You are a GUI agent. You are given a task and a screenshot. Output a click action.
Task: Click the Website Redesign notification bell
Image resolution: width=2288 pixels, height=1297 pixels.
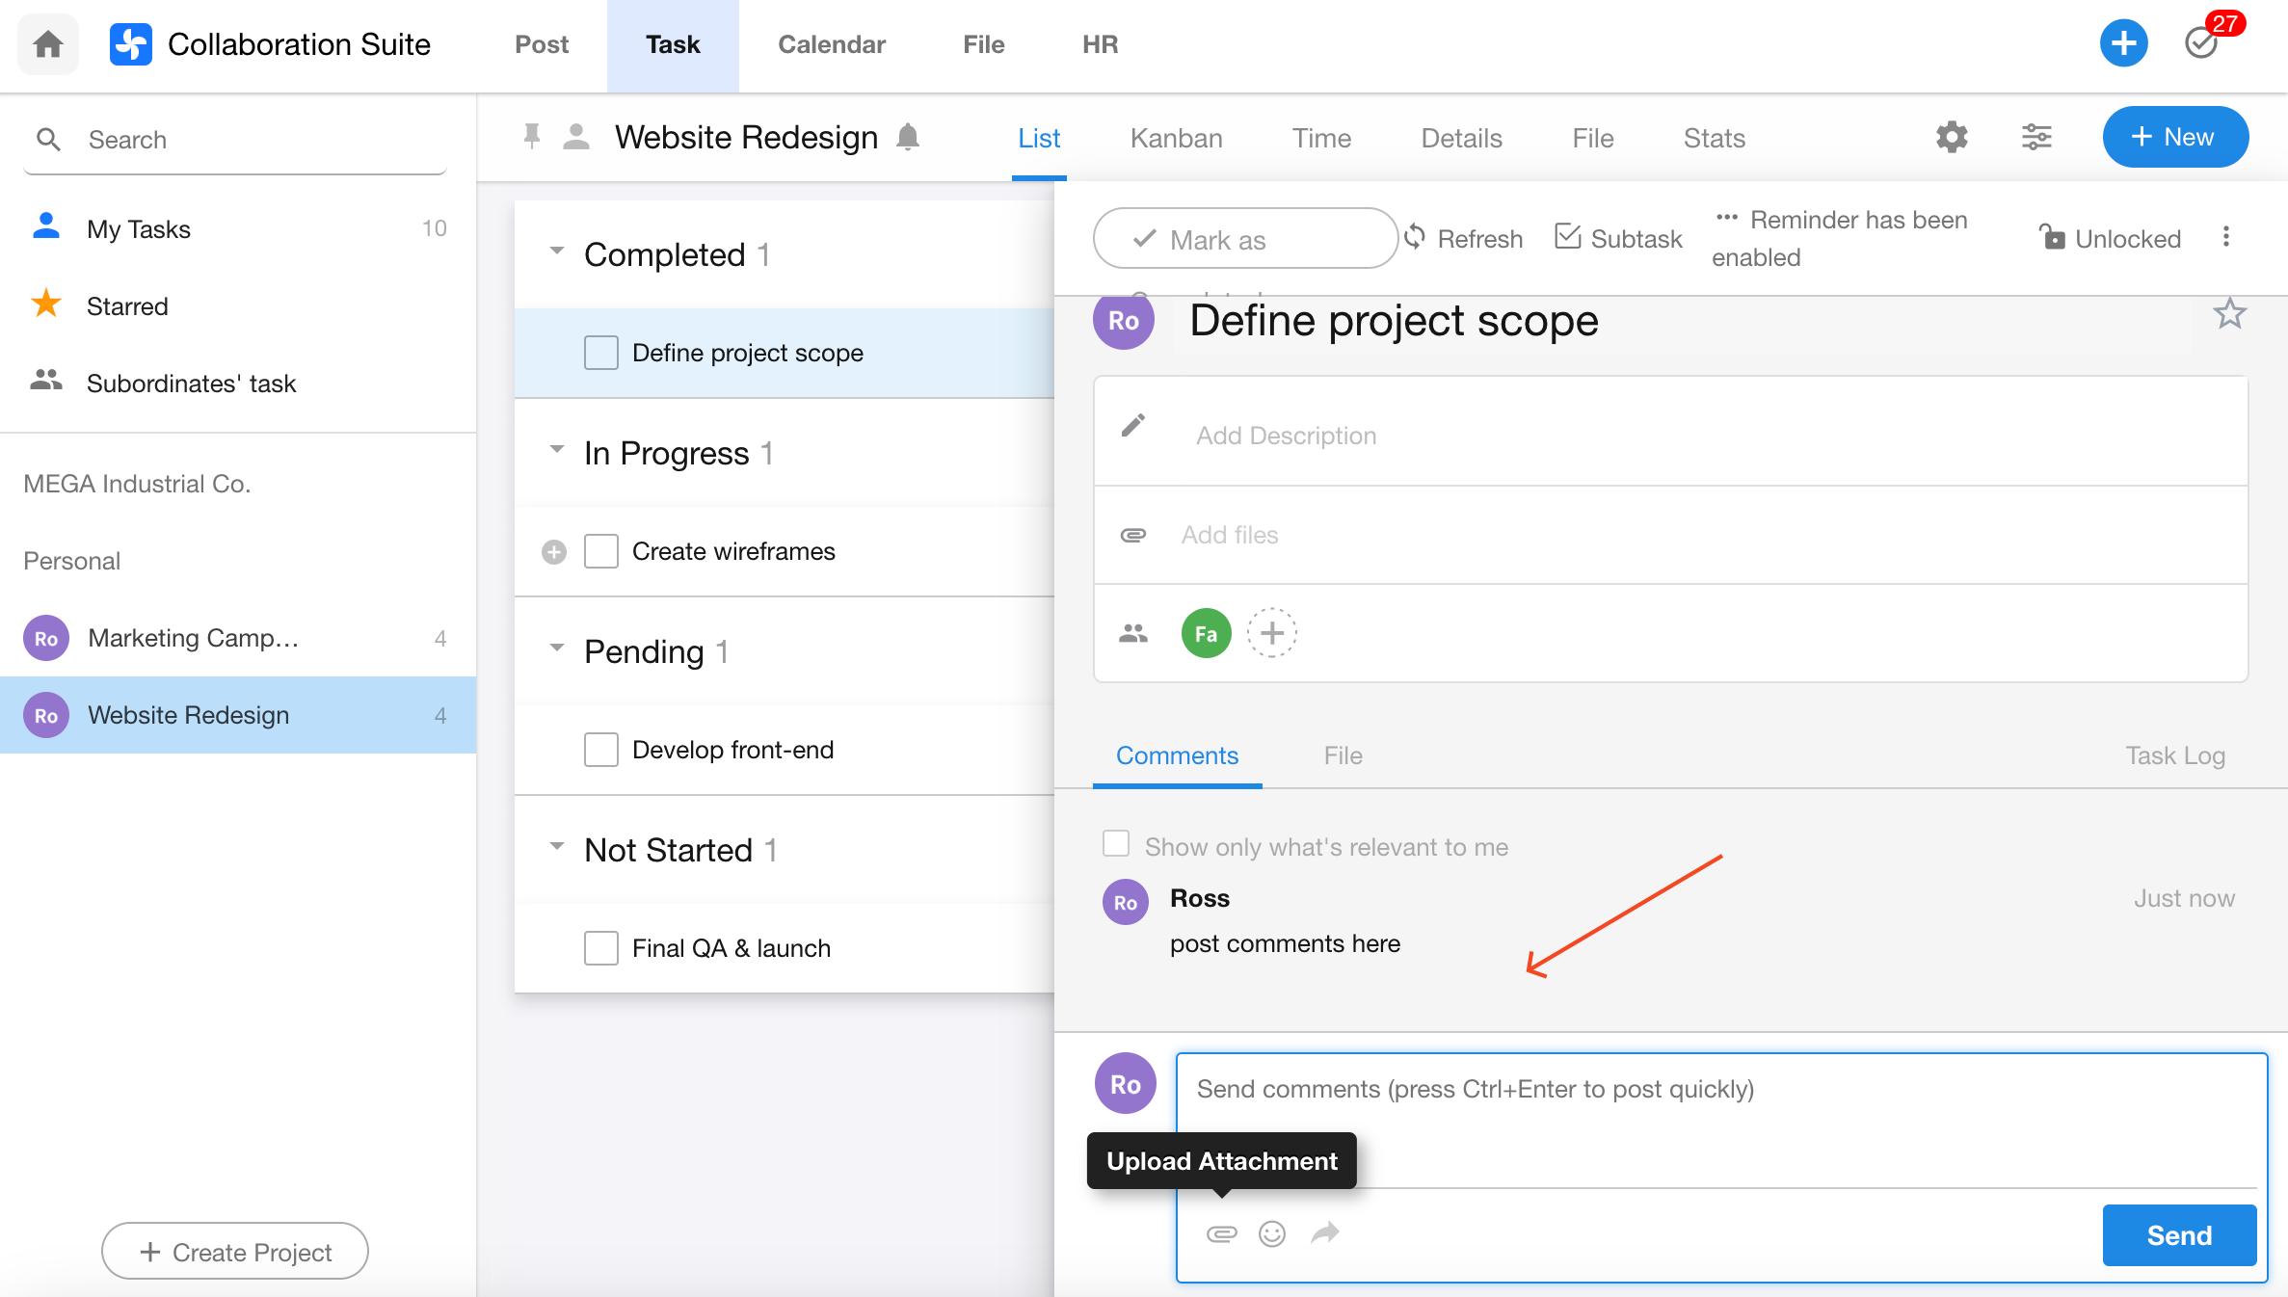tap(907, 137)
